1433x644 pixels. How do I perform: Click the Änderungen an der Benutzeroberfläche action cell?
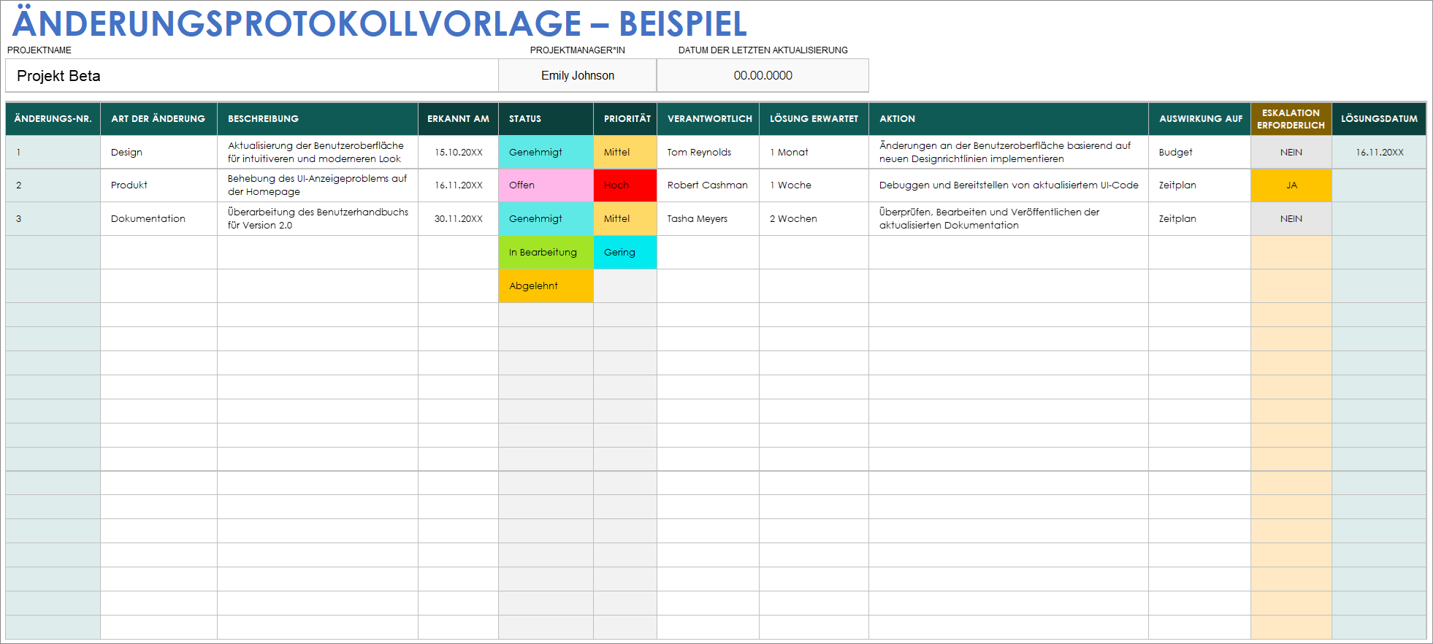[1009, 153]
